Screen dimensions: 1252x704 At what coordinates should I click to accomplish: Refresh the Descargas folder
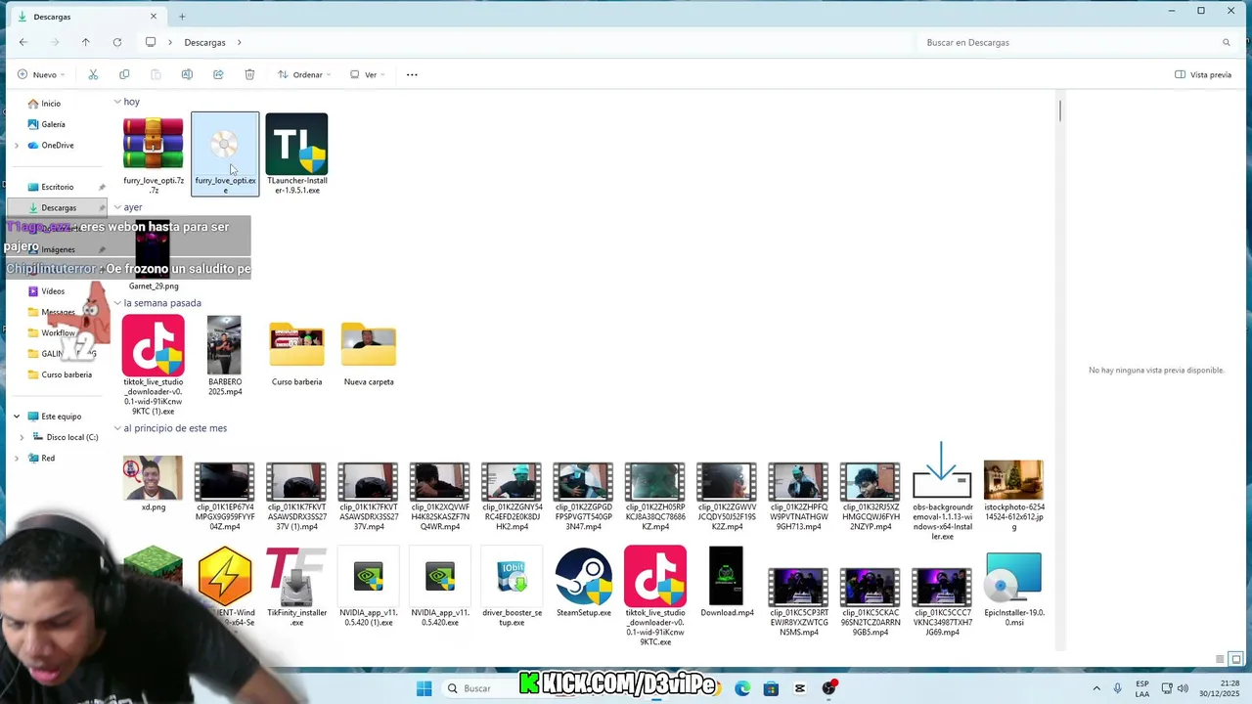[x=117, y=42]
